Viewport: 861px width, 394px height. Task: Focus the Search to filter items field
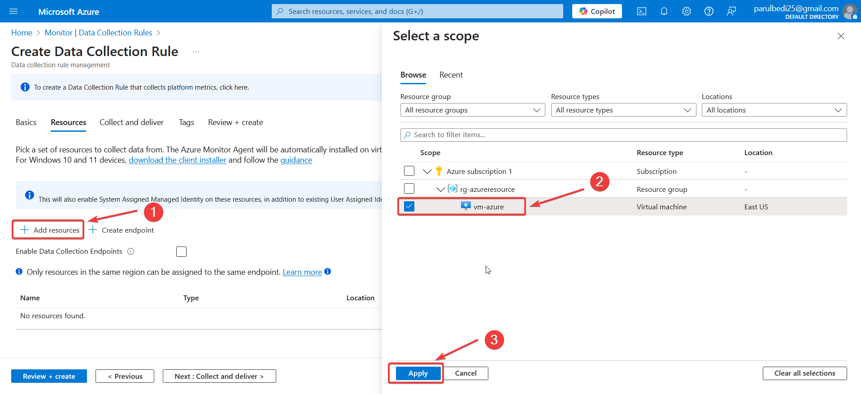coord(623,134)
